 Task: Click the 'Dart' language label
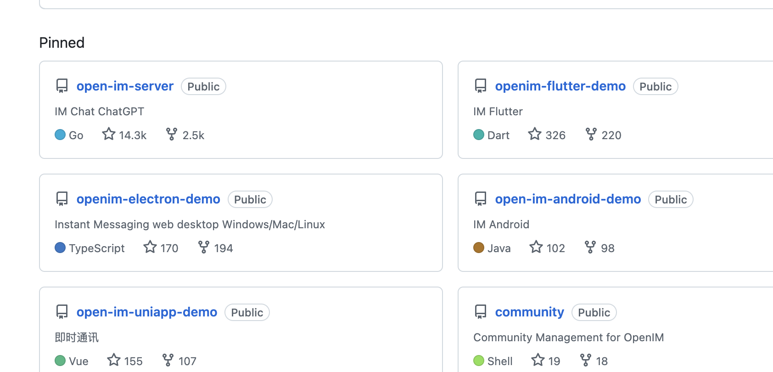pos(499,135)
